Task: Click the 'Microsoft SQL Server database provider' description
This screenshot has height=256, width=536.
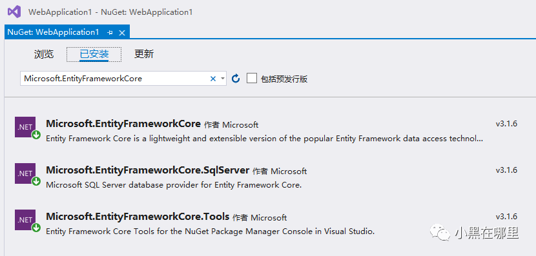Action: click(x=174, y=185)
